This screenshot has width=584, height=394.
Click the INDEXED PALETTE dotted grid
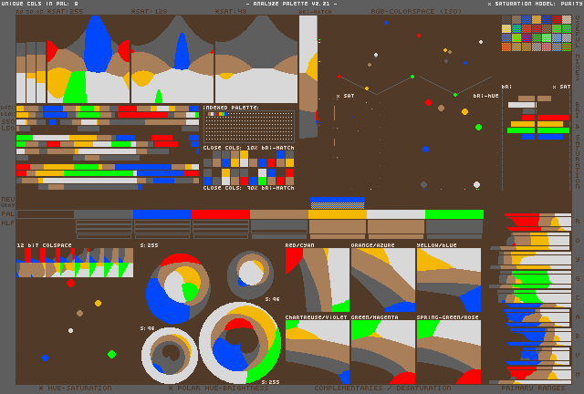249,127
